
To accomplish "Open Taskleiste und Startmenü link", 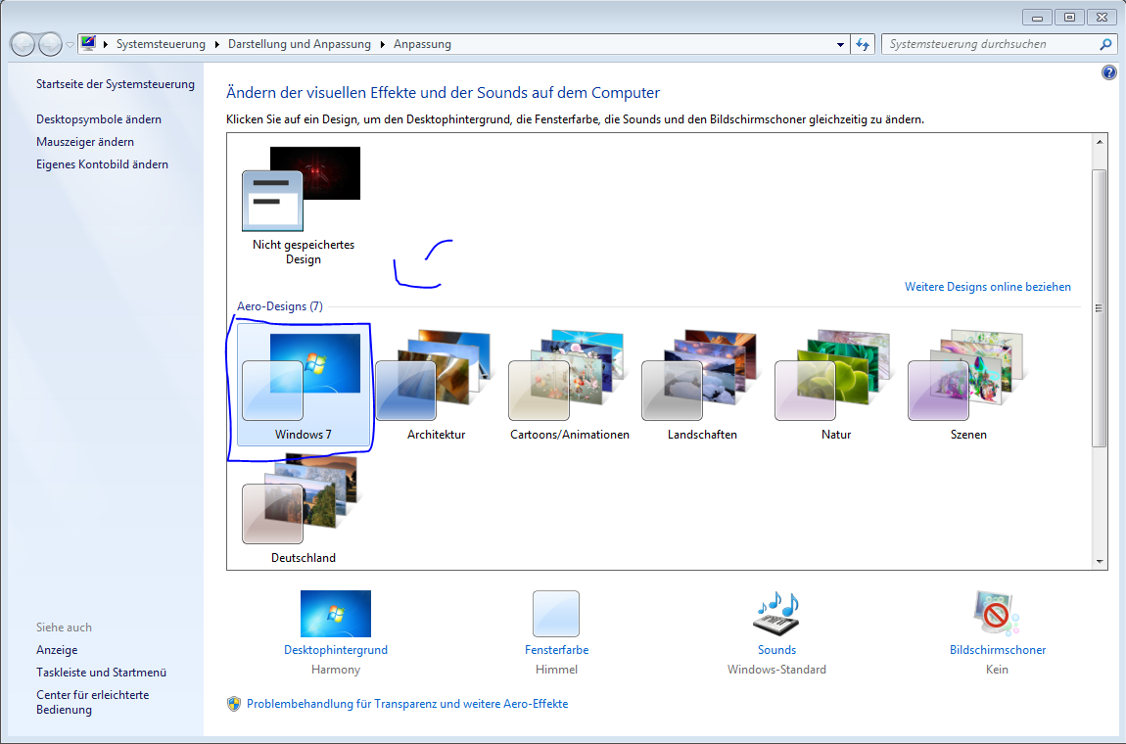I will (x=101, y=673).
